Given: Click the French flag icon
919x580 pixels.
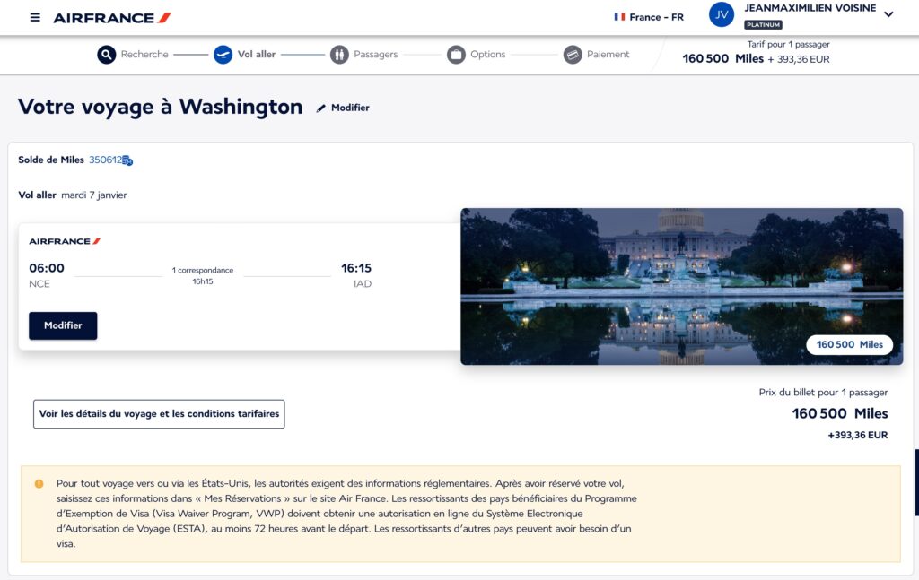Looking at the screenshot, I should click(619, 17).
